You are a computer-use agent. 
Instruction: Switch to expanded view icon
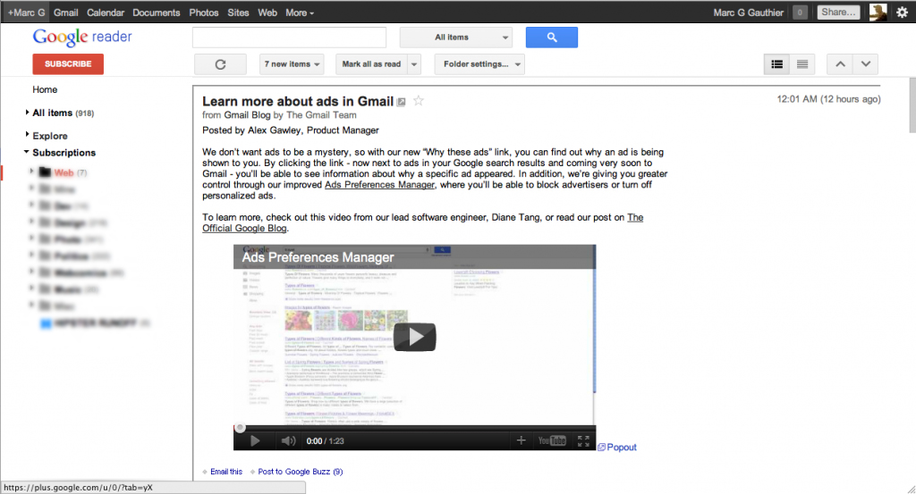coord(777,64)
